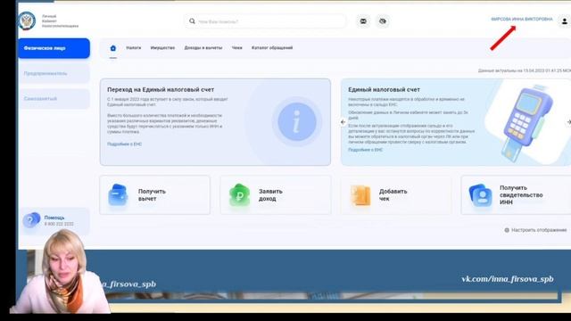Open the Каталог обращений tab
The image size is (571, 321).
pos(272,47)
